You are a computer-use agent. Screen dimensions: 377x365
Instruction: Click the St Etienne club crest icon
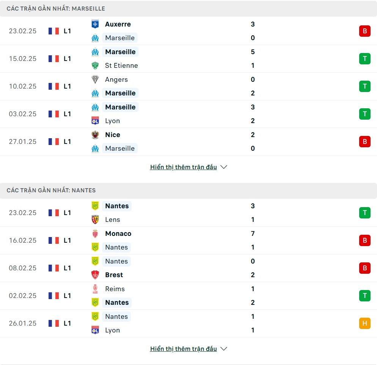[95, 66]
